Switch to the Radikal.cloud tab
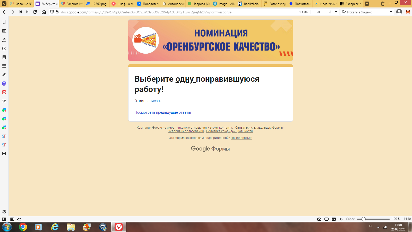The image size is (412, 232). [249, 4]
